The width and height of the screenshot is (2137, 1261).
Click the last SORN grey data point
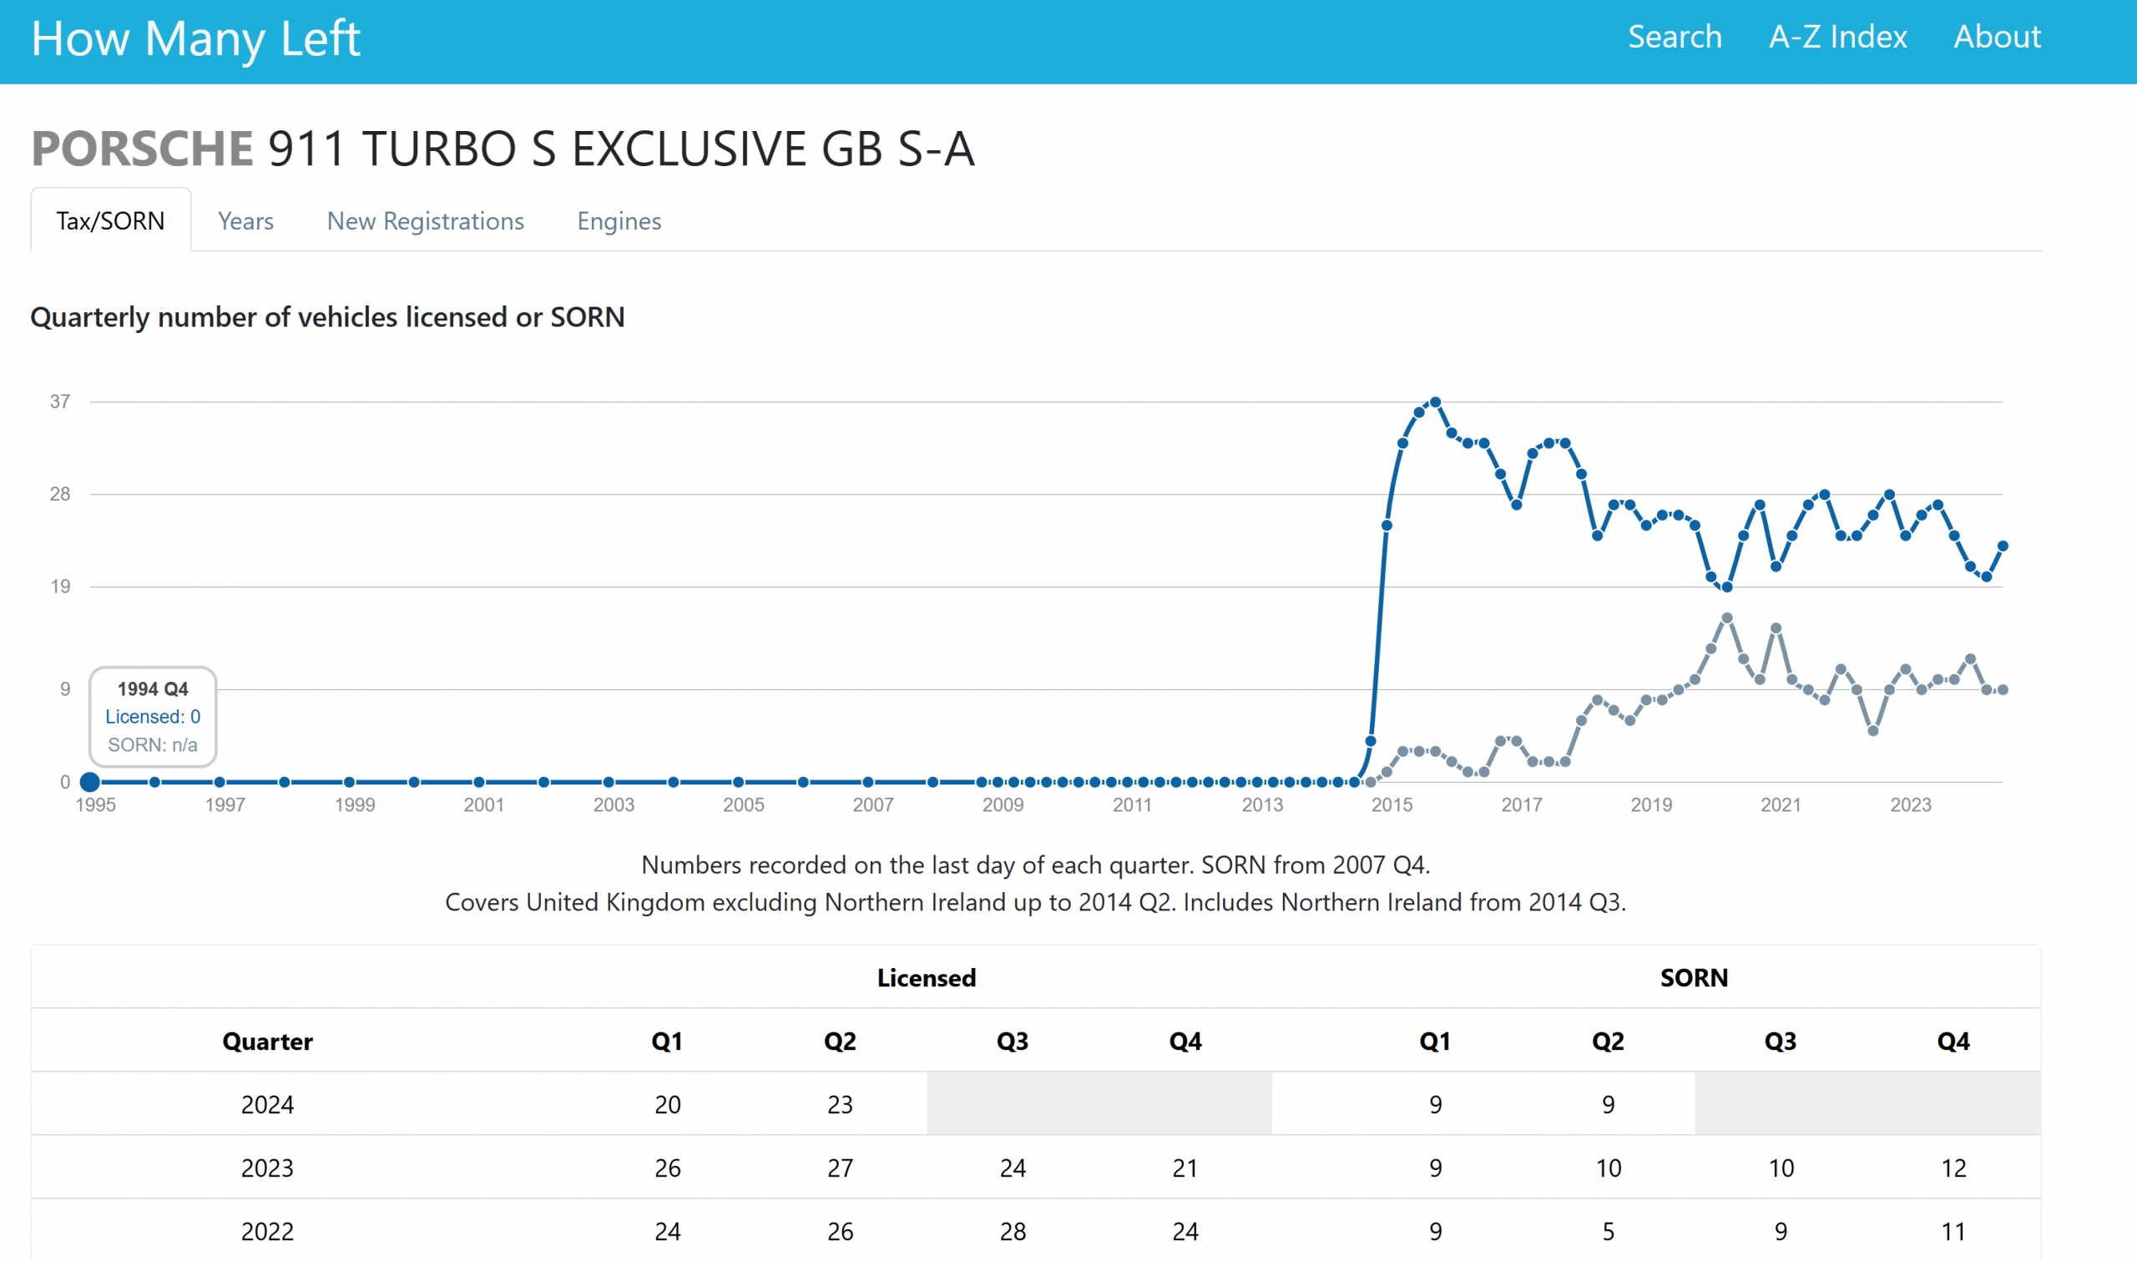(2003, 690)
